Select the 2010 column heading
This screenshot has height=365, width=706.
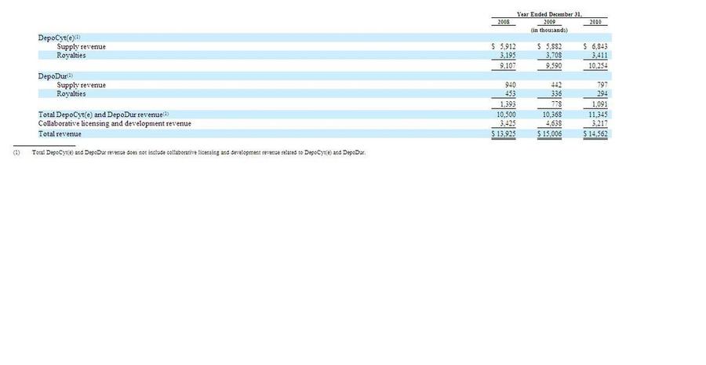click(x=595, y=22)
